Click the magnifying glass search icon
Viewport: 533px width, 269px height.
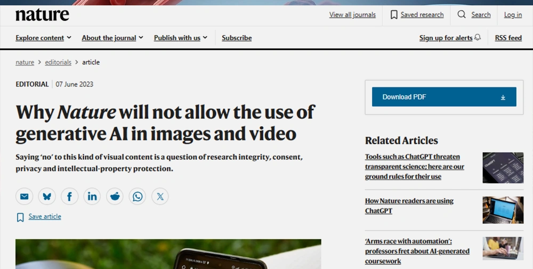point(461,14)
